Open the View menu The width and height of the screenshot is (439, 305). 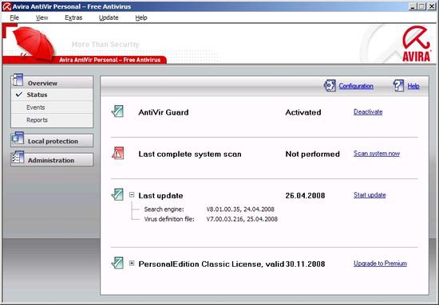pyautogui.click(x=42, y=18)
